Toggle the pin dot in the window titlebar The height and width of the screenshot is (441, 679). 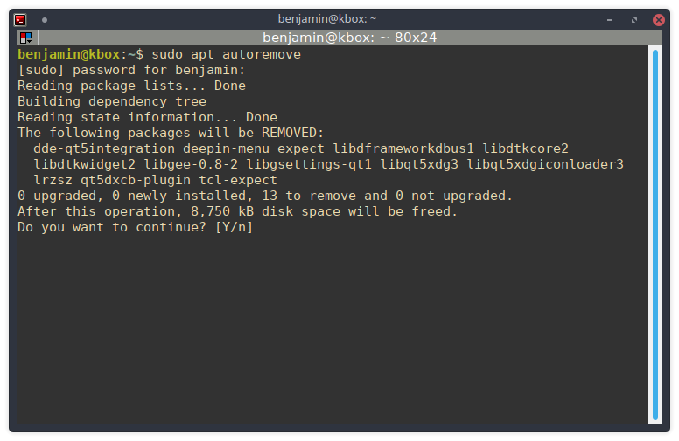click(x=45, y=20)
